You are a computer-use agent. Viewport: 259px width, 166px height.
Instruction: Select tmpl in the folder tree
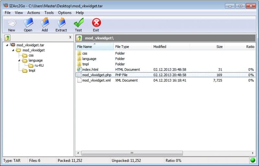(32, 71)
